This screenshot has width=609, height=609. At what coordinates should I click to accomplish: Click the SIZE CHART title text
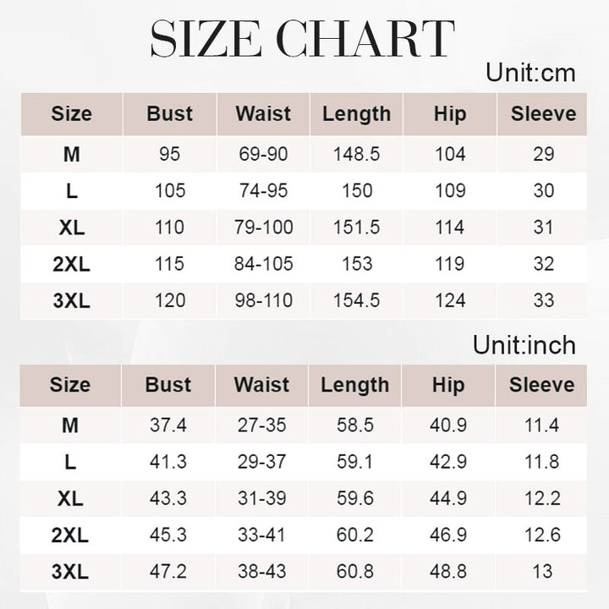tap(303, 40)
